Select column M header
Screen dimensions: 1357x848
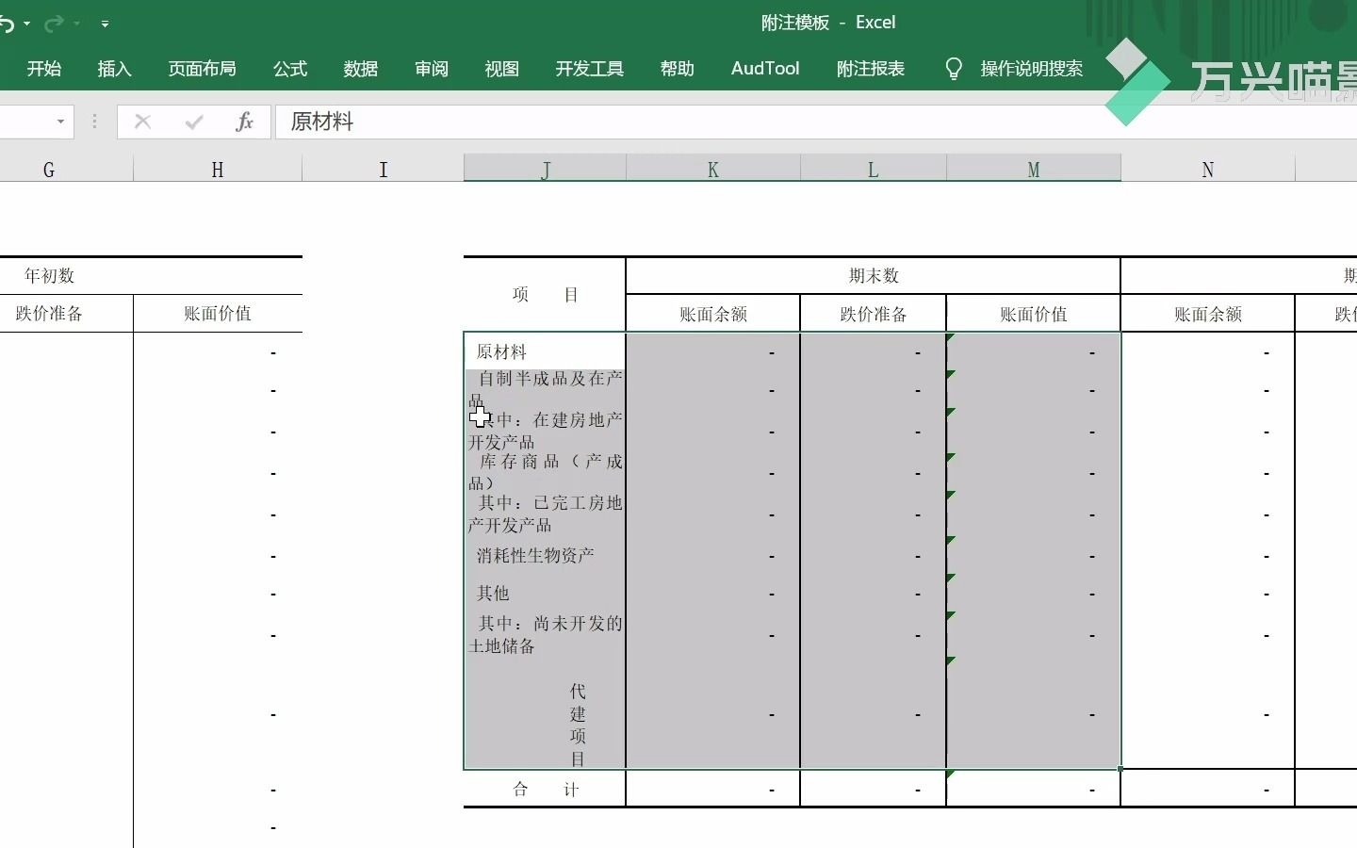(x=1034, y=170)
